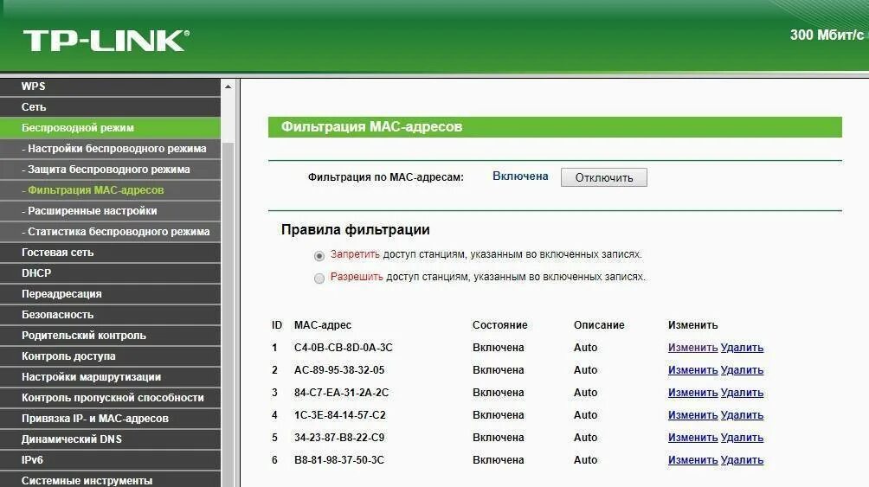Click Удалить for C4-0B-CB-8D-0A-3C
Image resolution: width=869 pixels, height=487 pixels.
pos(742,348)
